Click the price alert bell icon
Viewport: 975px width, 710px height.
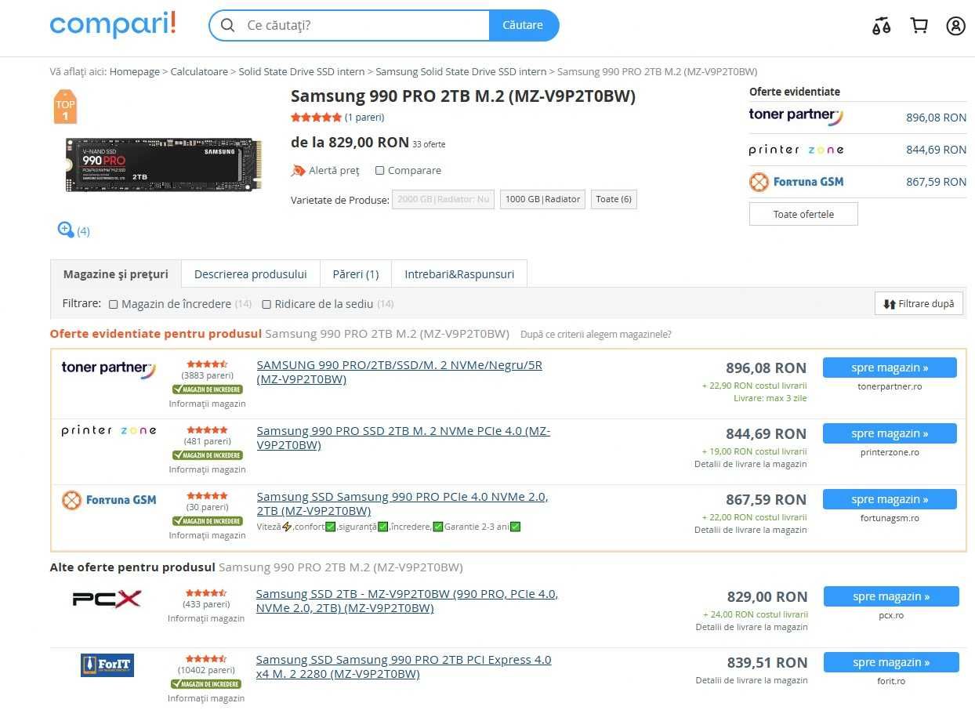(298, 170)
